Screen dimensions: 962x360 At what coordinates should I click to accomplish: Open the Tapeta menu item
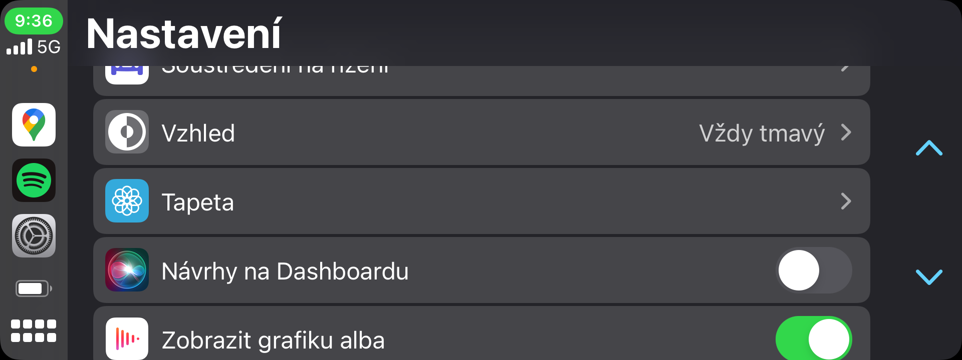tap(197, 202)
